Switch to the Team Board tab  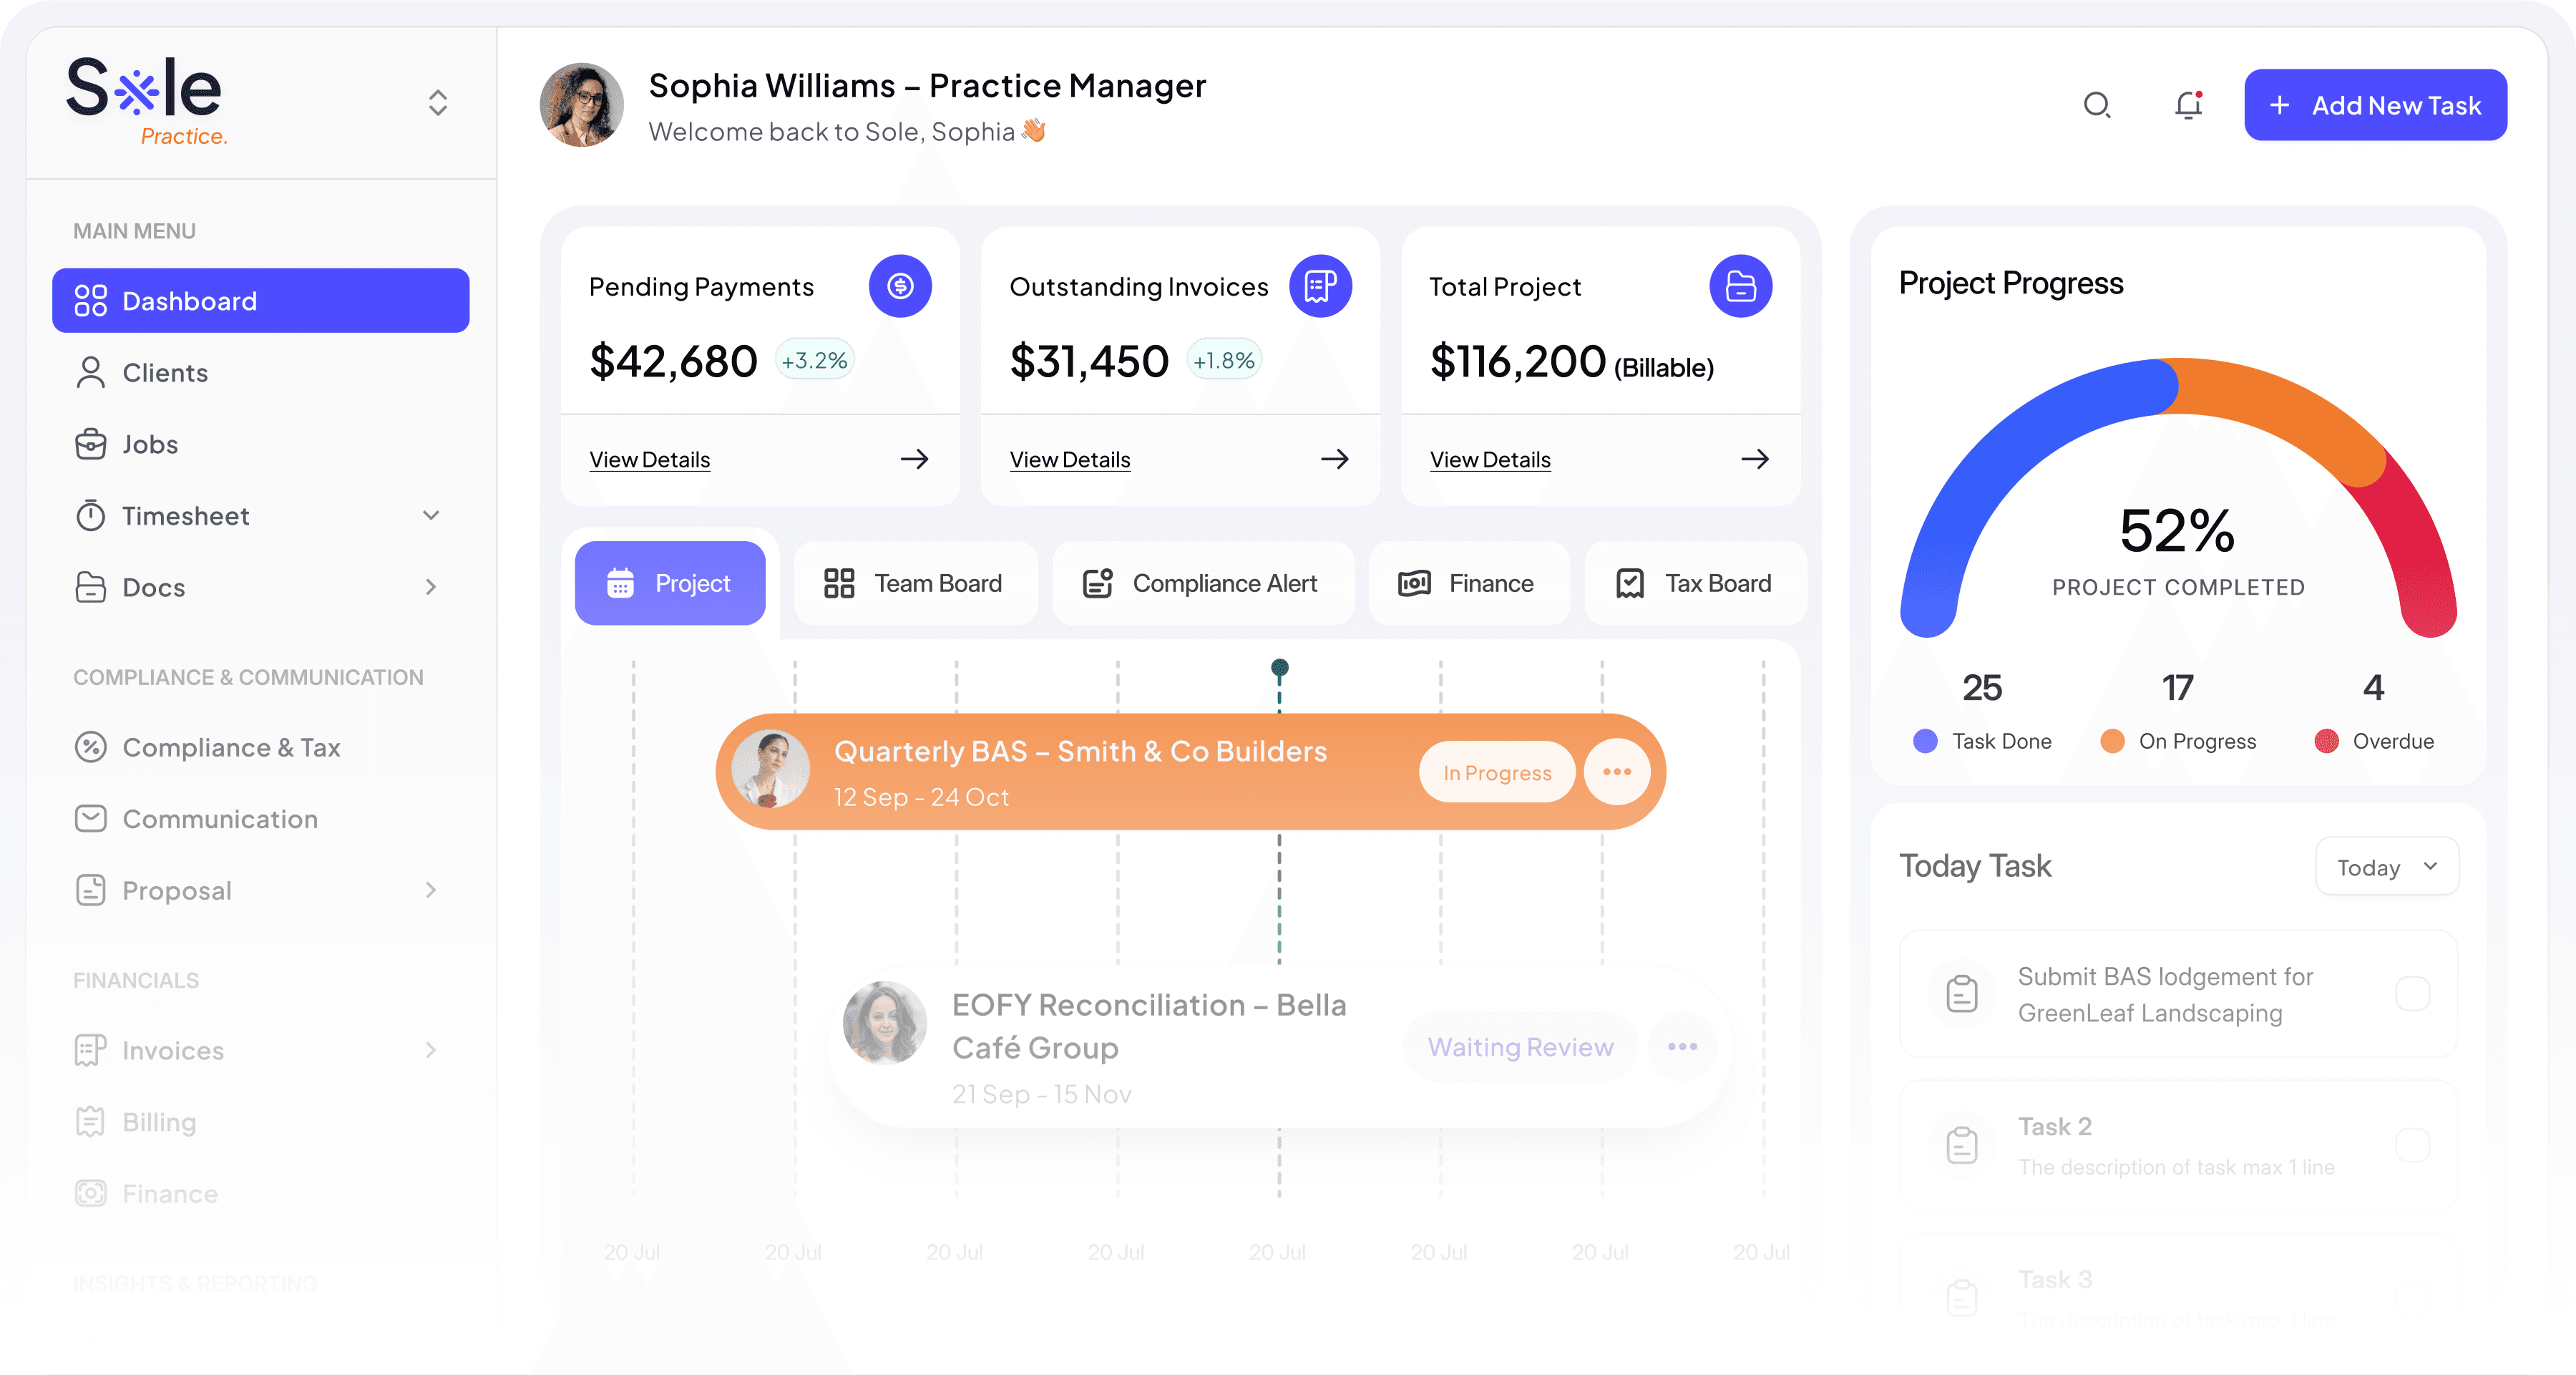[x=913, y=584]
